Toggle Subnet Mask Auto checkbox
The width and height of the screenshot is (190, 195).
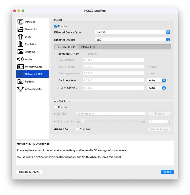point(148,67)
